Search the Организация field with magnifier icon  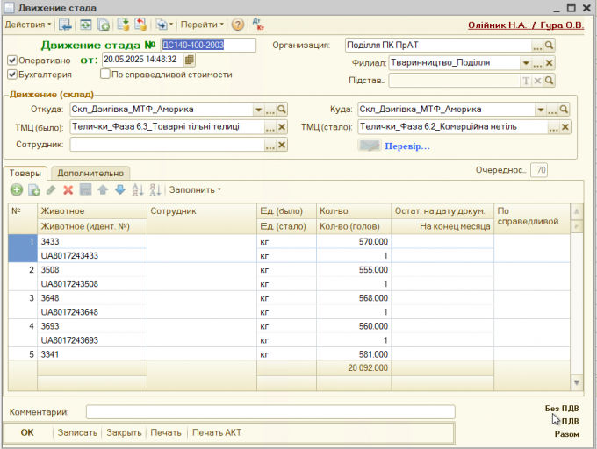click(x=549, y=46)
